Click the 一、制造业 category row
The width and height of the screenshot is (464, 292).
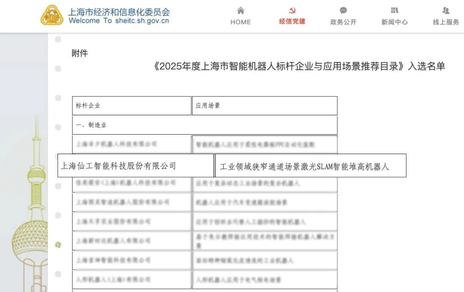click(205, 125)
